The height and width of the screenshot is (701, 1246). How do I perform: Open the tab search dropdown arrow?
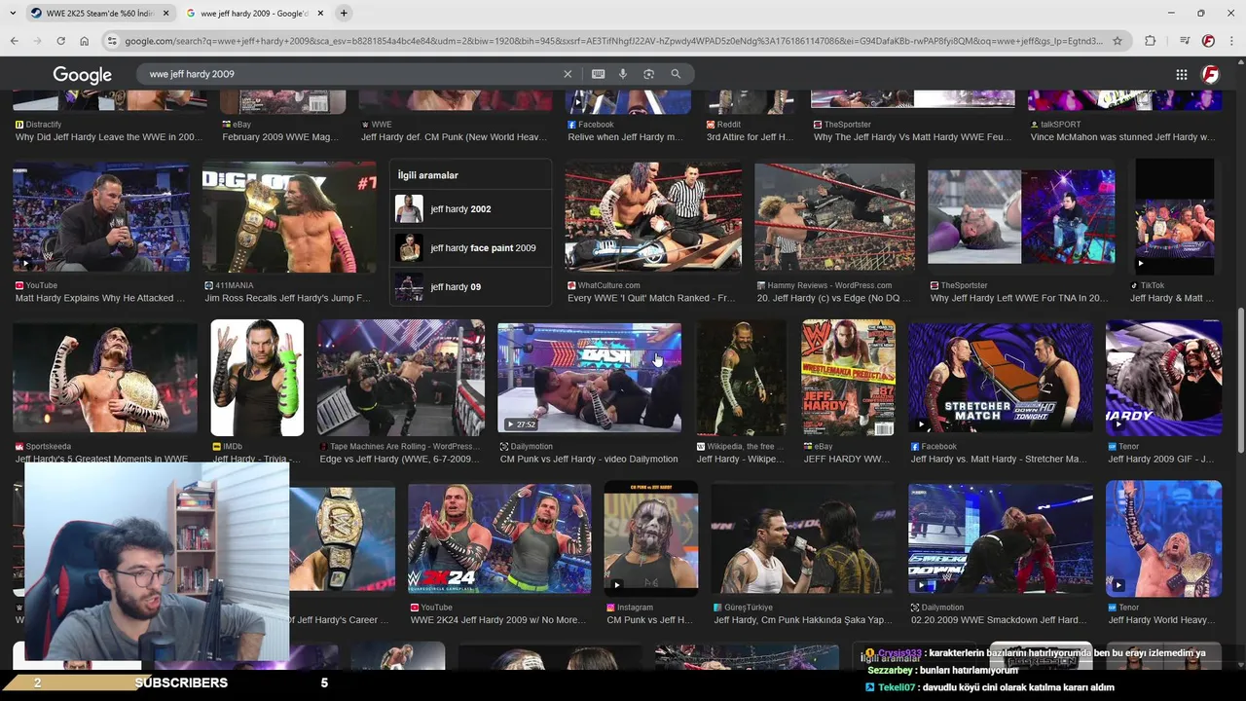point(12,13)
